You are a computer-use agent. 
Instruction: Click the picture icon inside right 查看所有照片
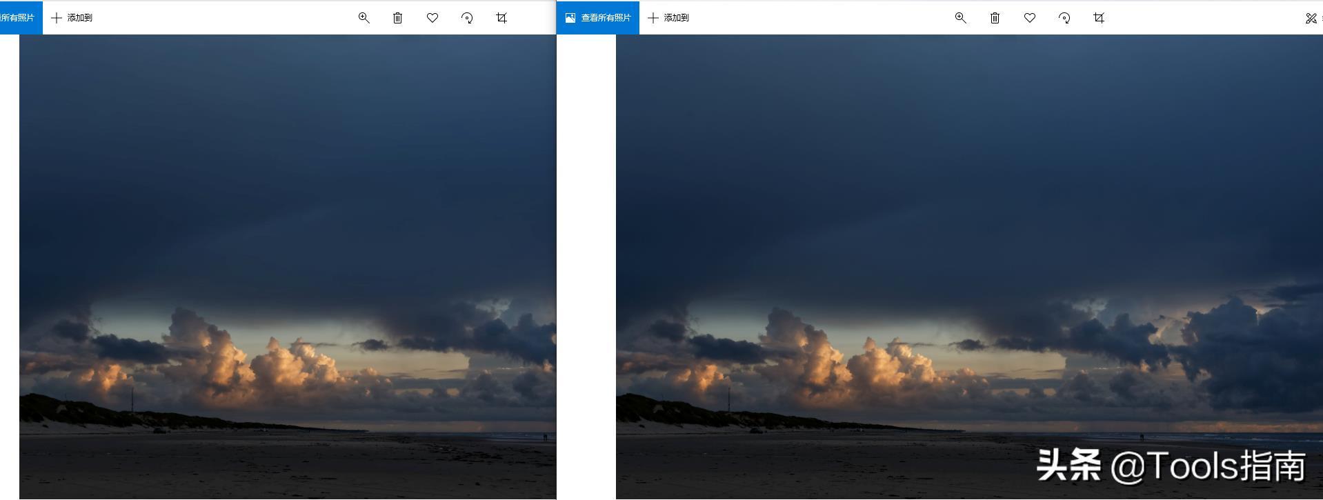(x=570, y=18)
